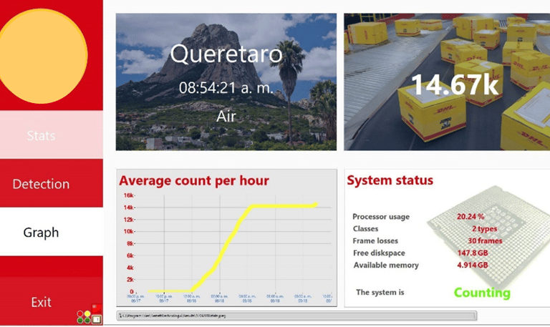
Task: Click the Queretaro location card
Action: tap(226, 82)
